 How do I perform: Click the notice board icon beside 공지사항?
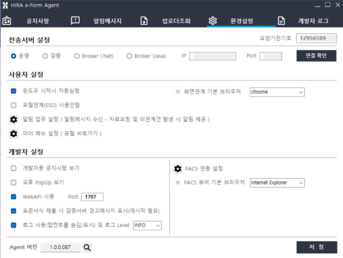(x=7, y=21)
